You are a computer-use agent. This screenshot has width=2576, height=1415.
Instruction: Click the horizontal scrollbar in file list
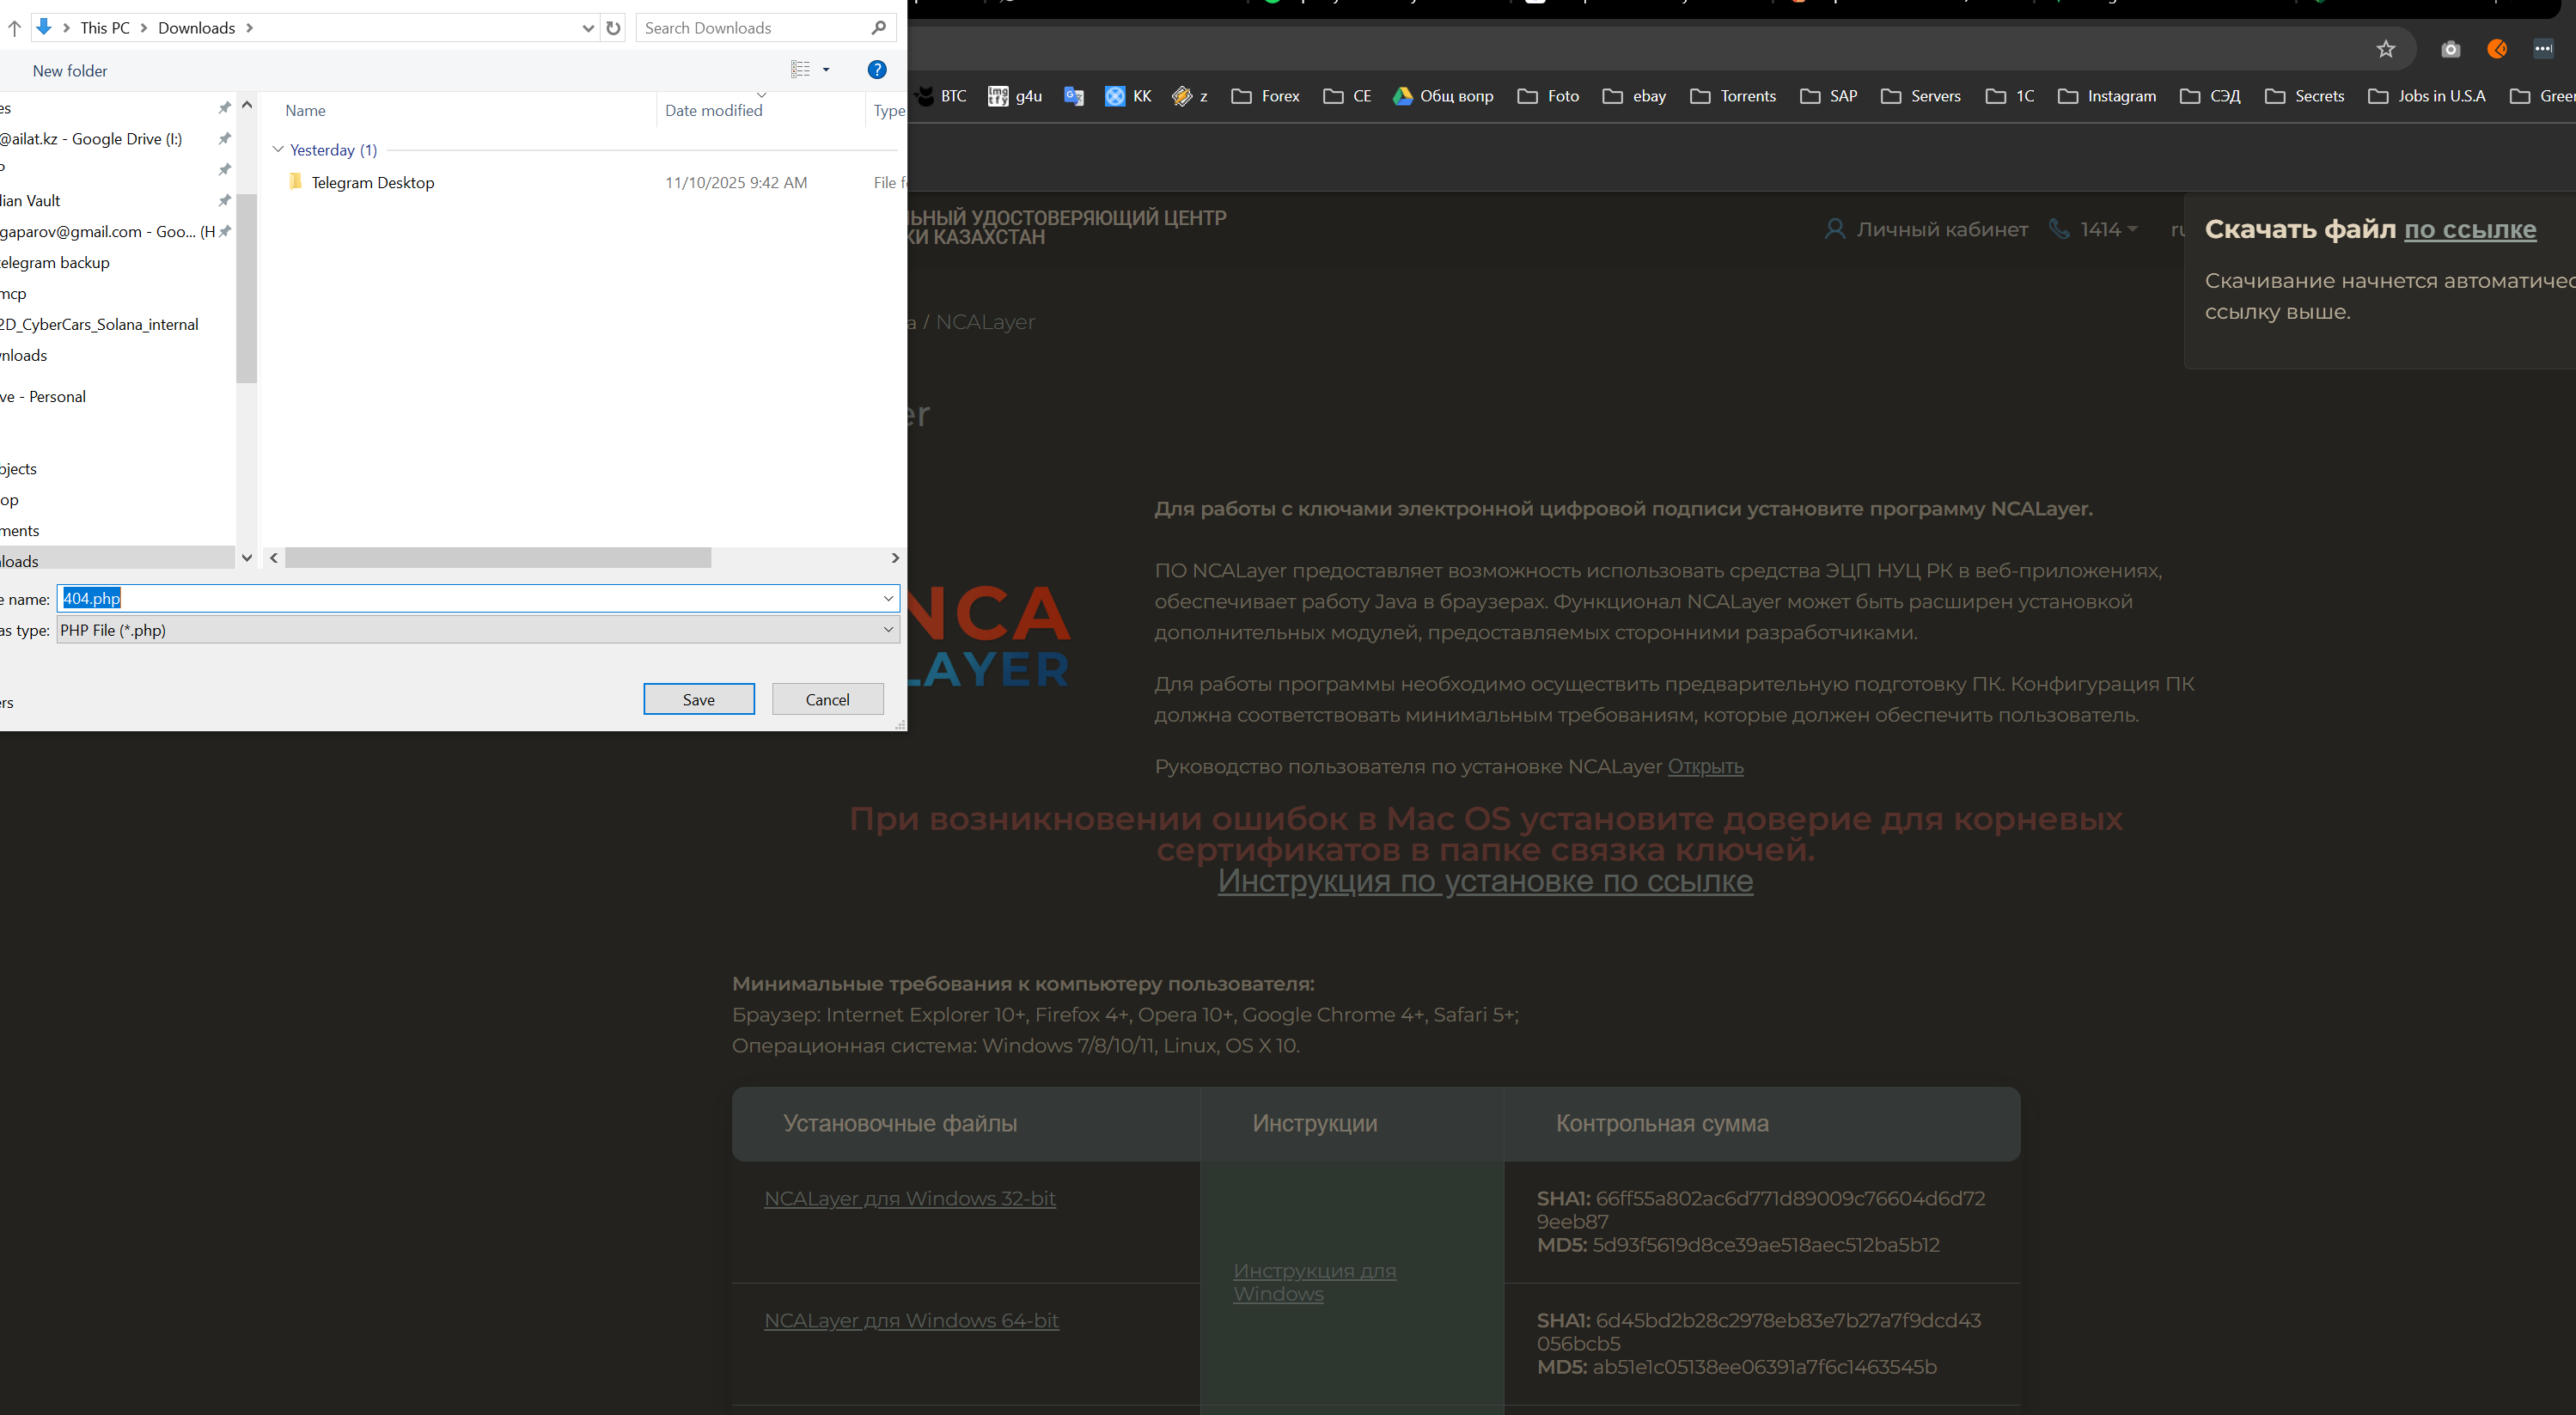pyautogui.click(x=498, y=558)
